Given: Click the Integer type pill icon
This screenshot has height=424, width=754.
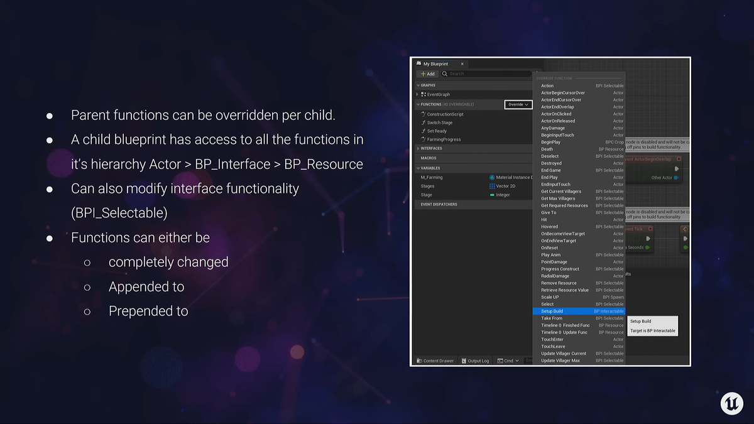Looking at the screenshot, I should coord(492,195).
